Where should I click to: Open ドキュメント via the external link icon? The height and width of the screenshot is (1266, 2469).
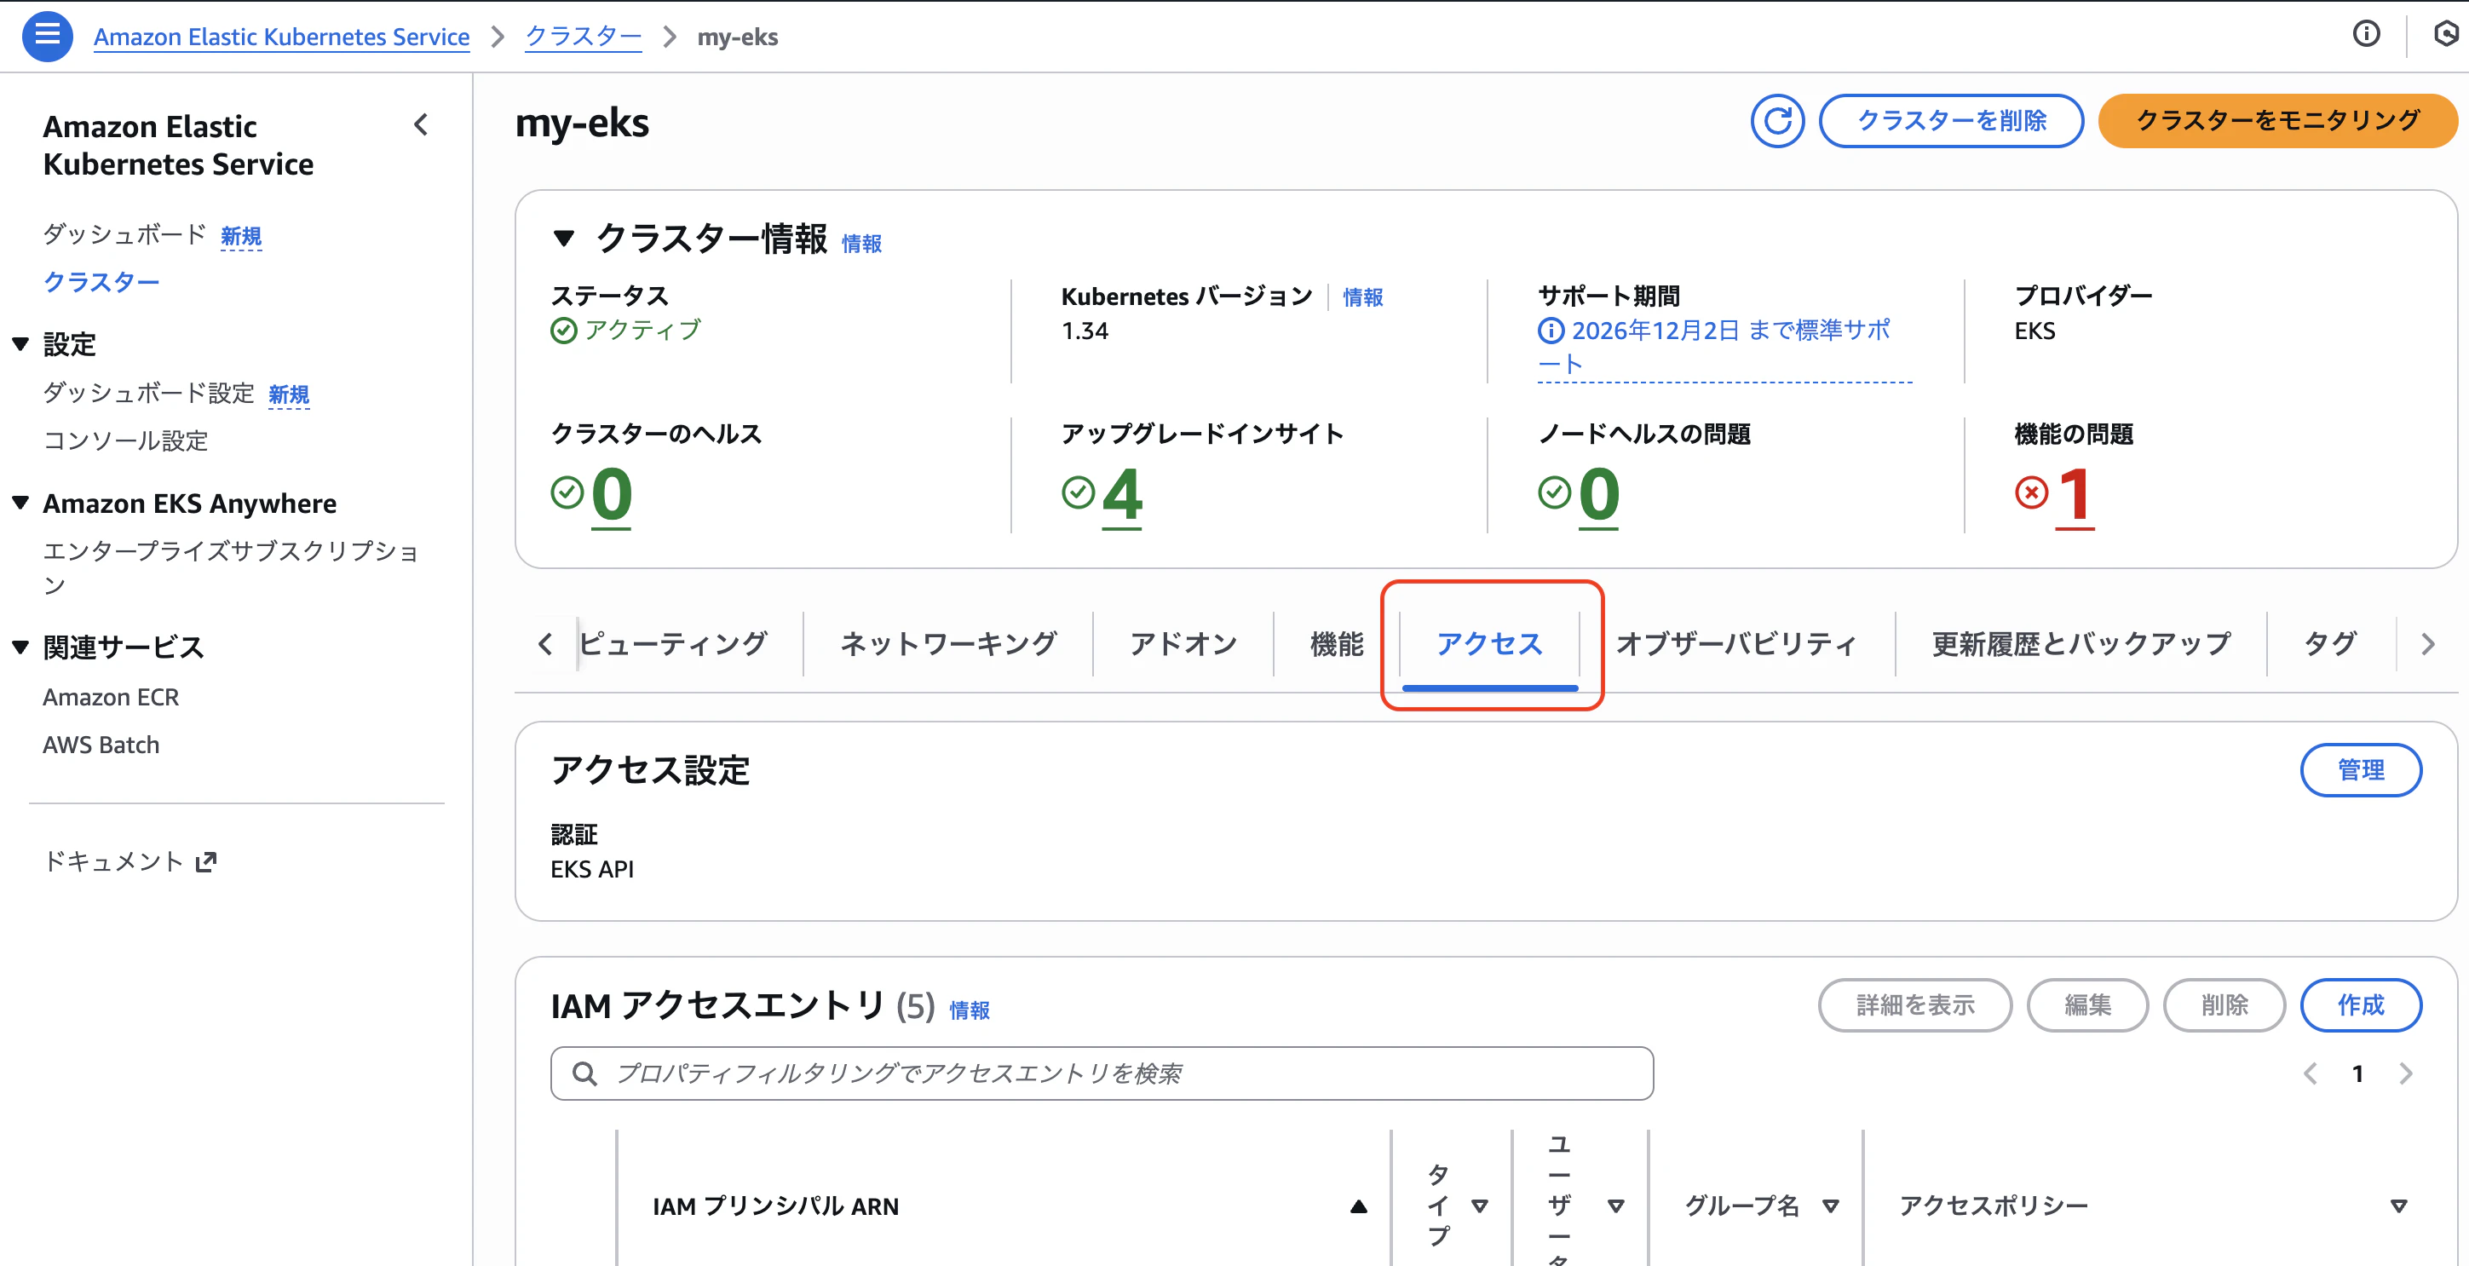207,860
